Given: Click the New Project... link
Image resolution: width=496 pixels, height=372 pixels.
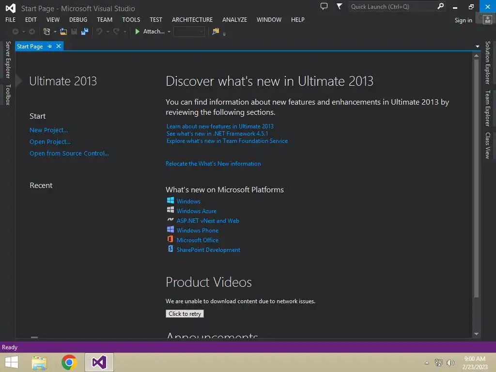Looking at the screenshot, I should click(x=48, y=130).
